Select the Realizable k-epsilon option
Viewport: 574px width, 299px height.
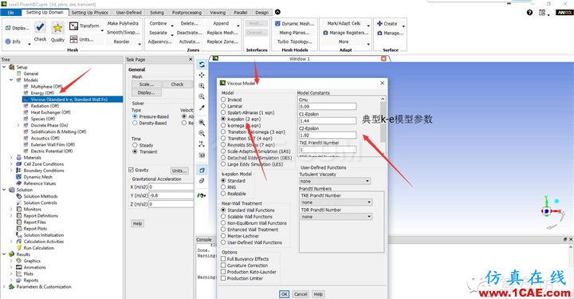point(223,194)
